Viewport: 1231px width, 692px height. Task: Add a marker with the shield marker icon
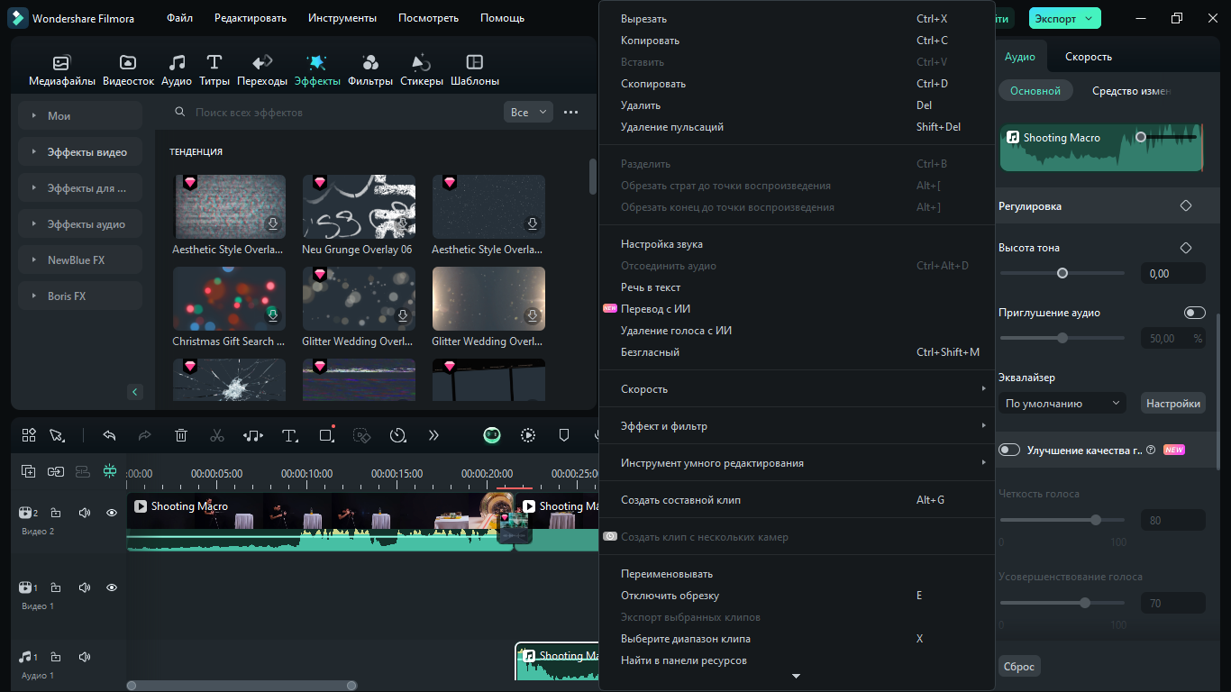pos(564,435)
